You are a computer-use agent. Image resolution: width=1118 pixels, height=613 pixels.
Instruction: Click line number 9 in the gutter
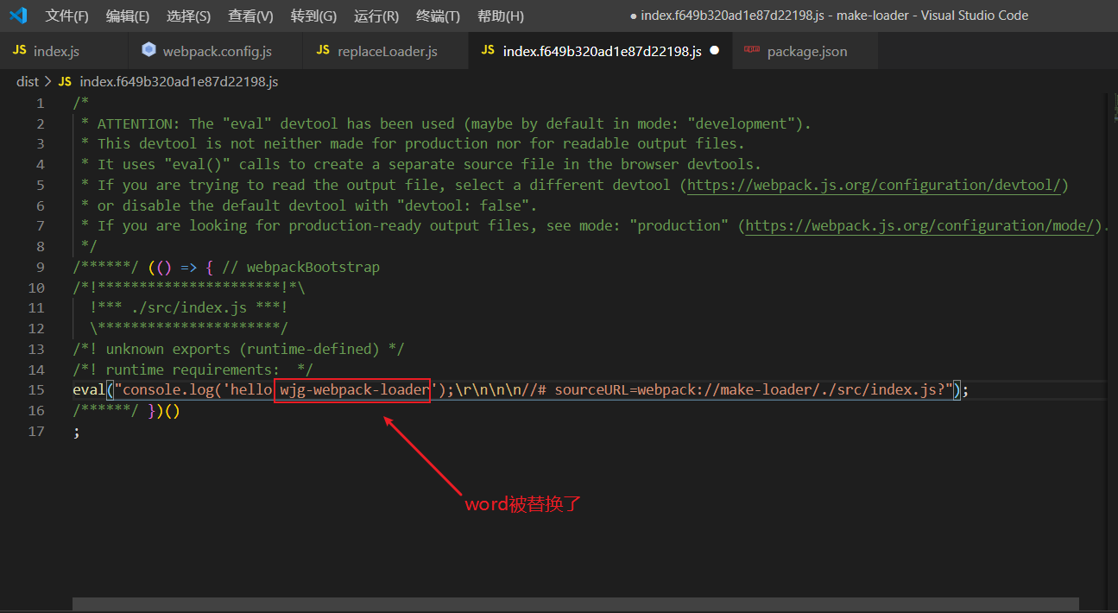coord(40,267)
